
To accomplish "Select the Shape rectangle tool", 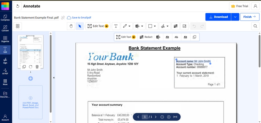I will click(150, 26).
